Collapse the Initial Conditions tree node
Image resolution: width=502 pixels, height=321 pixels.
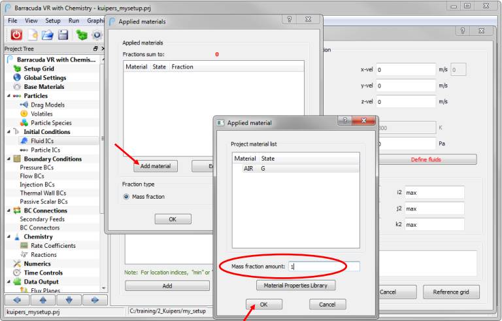[8, 131]
